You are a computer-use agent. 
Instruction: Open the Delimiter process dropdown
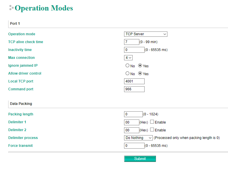coord(138,138)
